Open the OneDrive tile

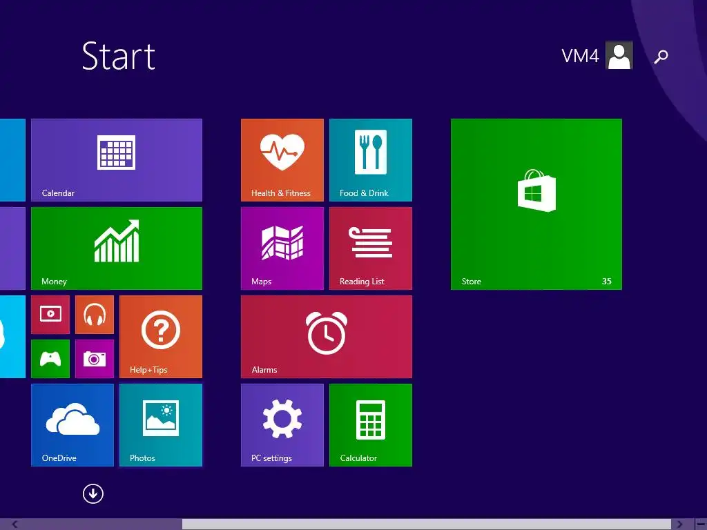click(72, 425)
